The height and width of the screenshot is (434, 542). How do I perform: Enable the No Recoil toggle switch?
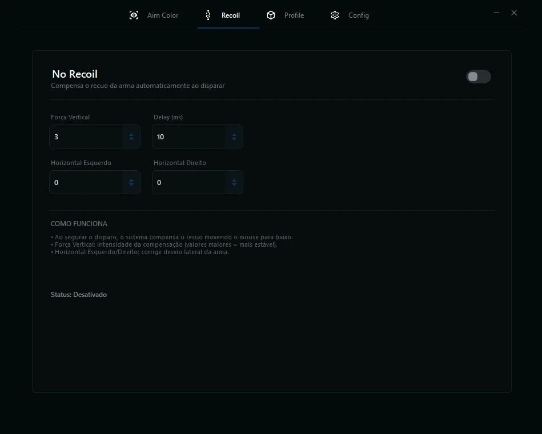479,77
